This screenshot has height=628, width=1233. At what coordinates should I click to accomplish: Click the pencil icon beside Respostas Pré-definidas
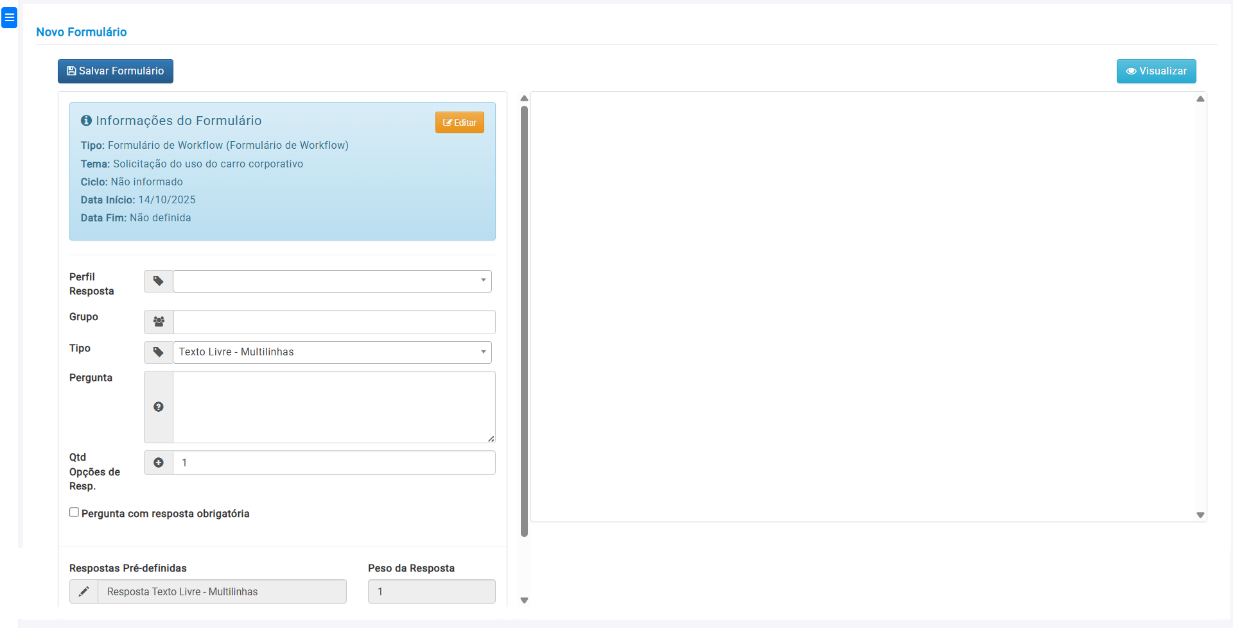tap(83, 591)
